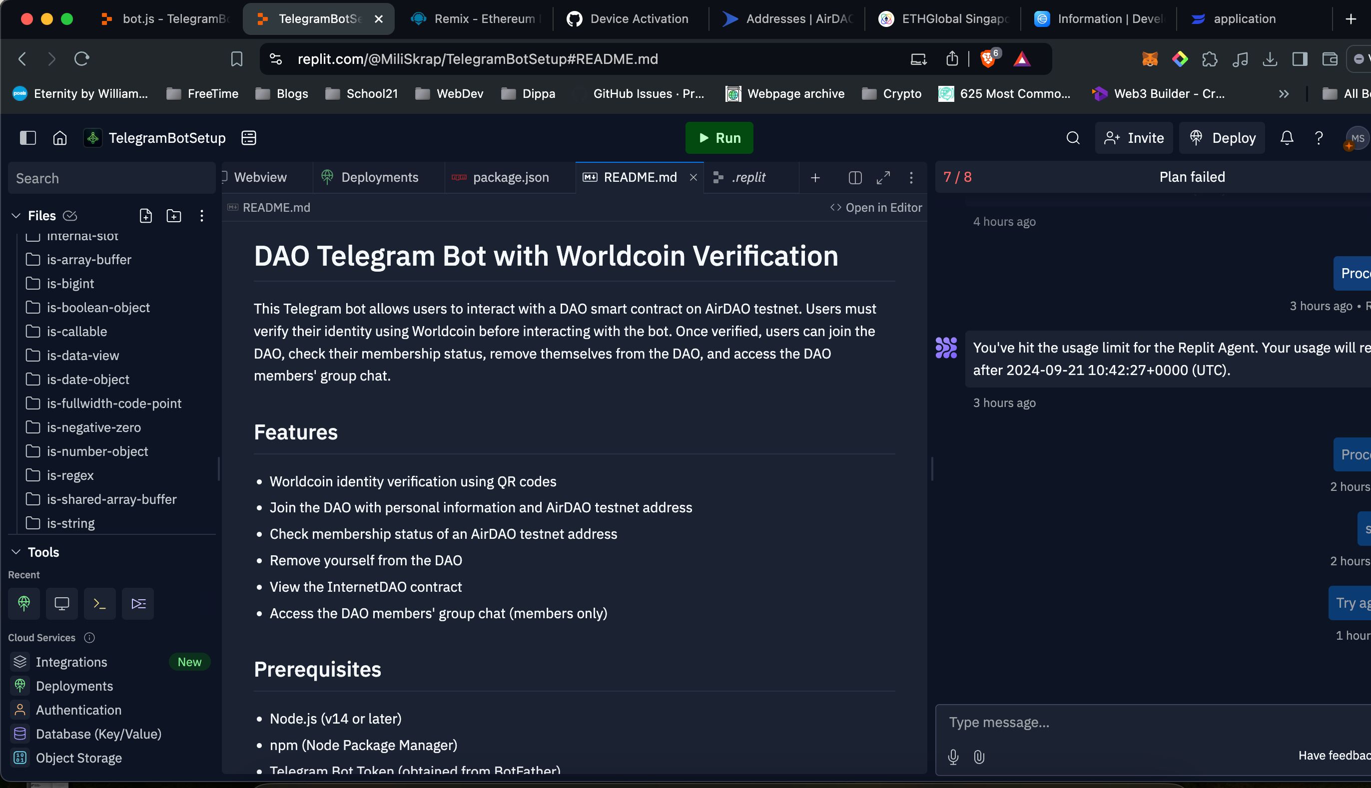The image size is (1371, 788).
Task: Switch to the Remix - Ethereum browser tab
Action: coord(476,19)
